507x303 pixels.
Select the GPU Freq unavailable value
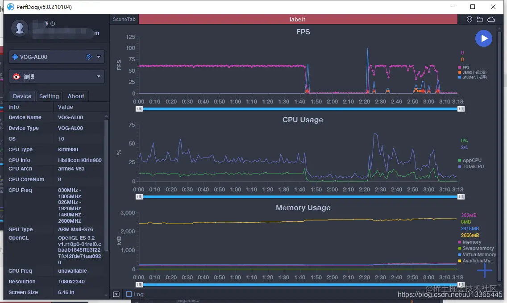click(x=72, y=271)
